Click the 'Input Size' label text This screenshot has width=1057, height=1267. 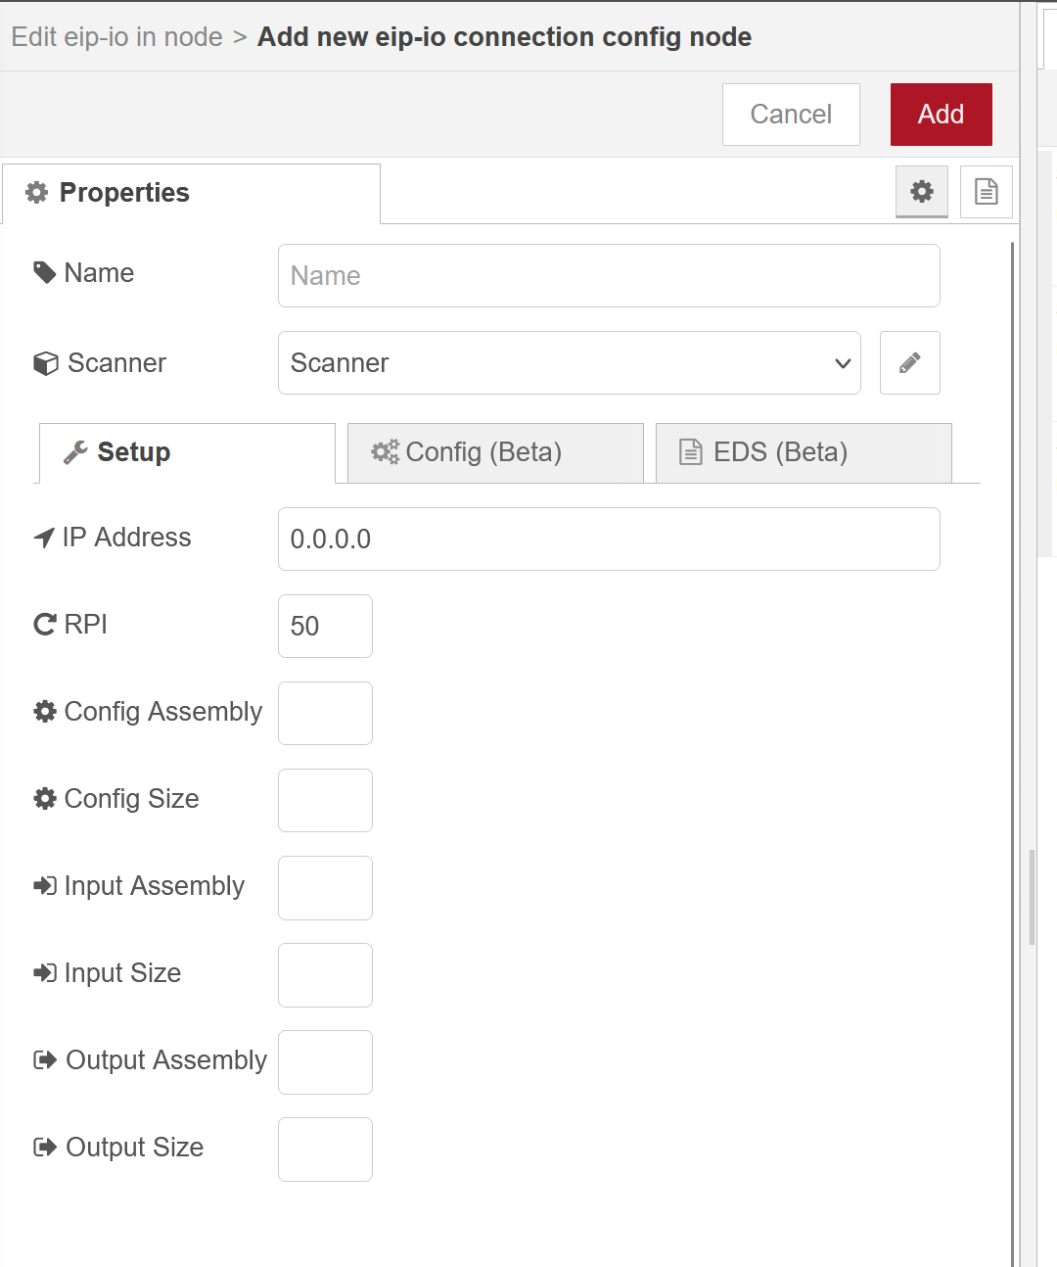(x=122, y=973)
